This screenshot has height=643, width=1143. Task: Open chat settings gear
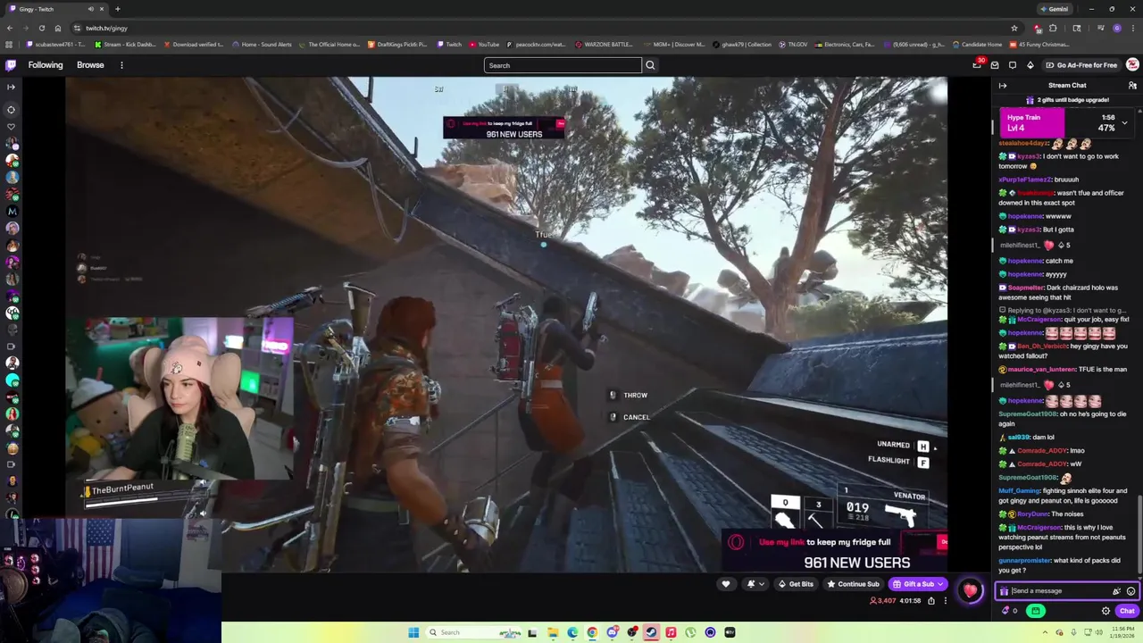(x=1105, y=611)
